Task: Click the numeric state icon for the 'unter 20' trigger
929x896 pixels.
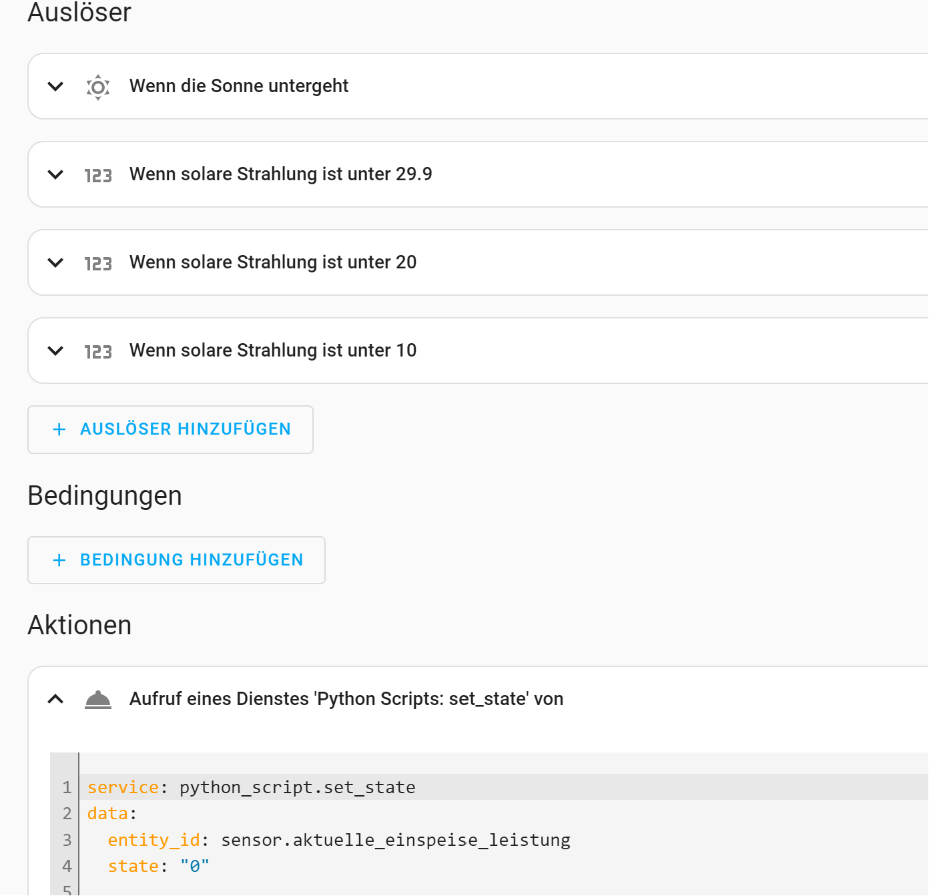Action: pos(98,263)
